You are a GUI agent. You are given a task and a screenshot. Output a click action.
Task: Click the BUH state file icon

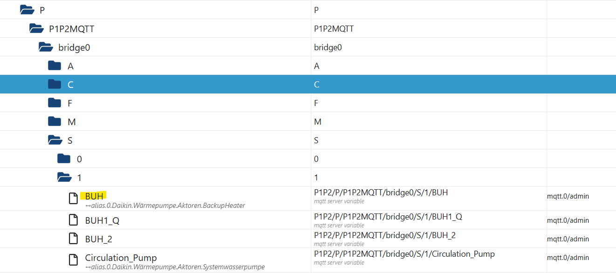tap(73, 199)
